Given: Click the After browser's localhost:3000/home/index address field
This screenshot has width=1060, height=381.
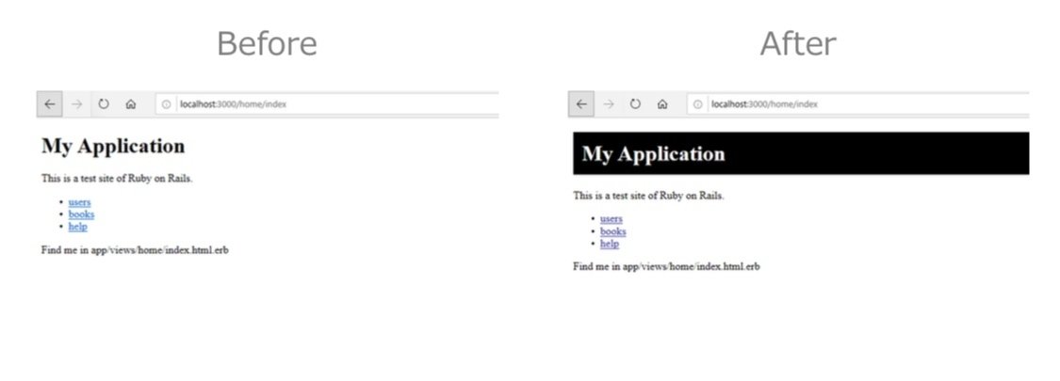Looking at the screenshot, I should pyautogui.click(x=858, y=104).
